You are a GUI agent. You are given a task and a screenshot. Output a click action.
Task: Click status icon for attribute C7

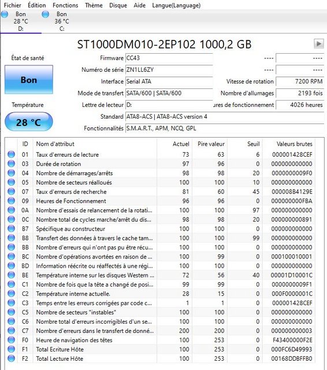point(11,331)
